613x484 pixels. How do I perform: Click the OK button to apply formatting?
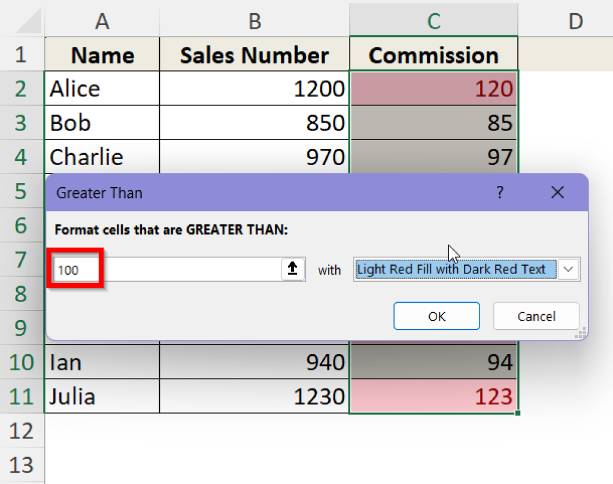[x=436, y=316]
